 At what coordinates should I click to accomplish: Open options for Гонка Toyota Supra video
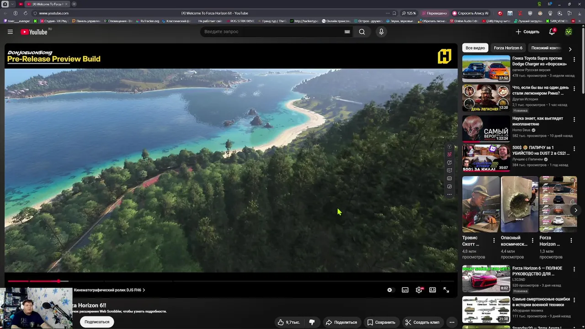(574, 59)
